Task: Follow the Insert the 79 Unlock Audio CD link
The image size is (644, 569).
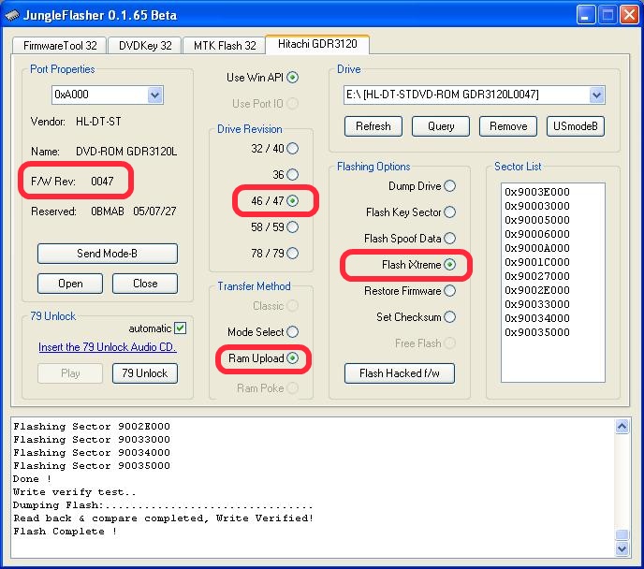Action: (108, 347)
